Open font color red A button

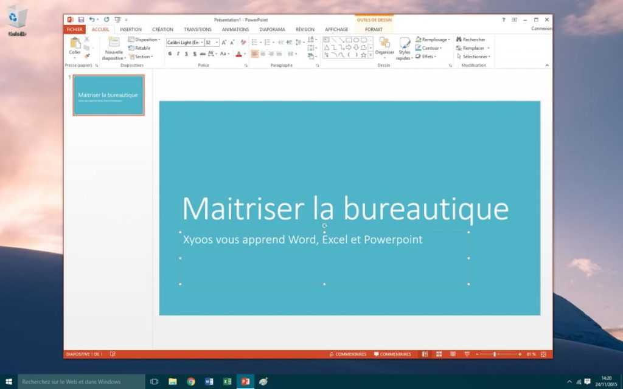(x=238, y=53)
